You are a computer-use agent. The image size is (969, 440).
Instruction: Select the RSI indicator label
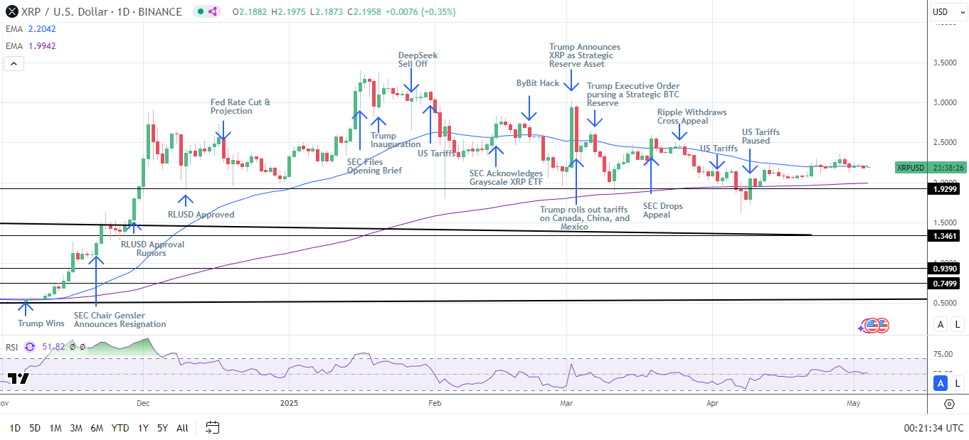(11, 347)
